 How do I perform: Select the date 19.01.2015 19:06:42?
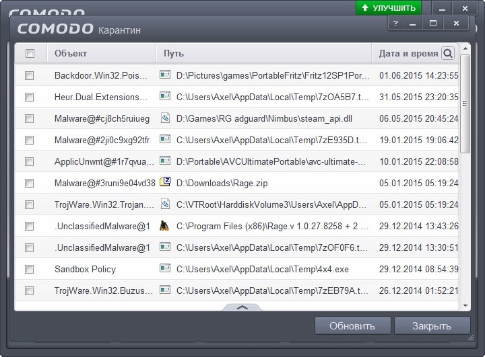tap(419, 141)
